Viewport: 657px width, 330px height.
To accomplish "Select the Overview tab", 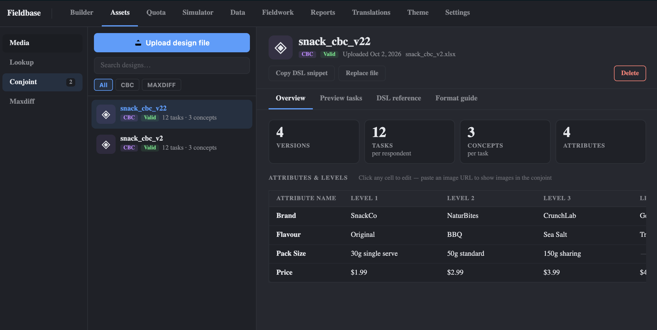I will [x=291, y=98].
